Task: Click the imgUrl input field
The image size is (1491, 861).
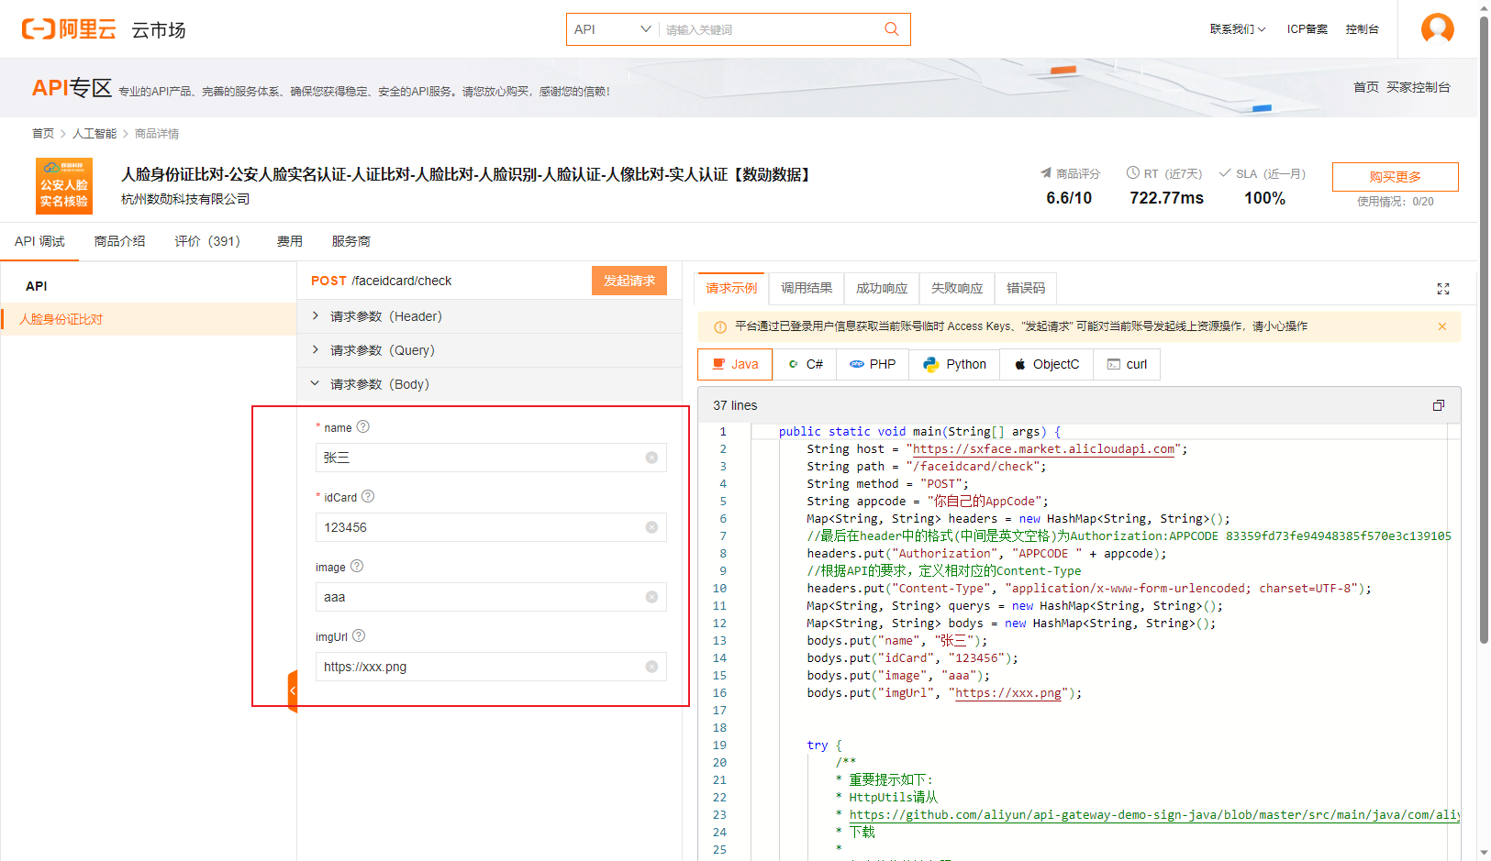Action: point(491,667)
